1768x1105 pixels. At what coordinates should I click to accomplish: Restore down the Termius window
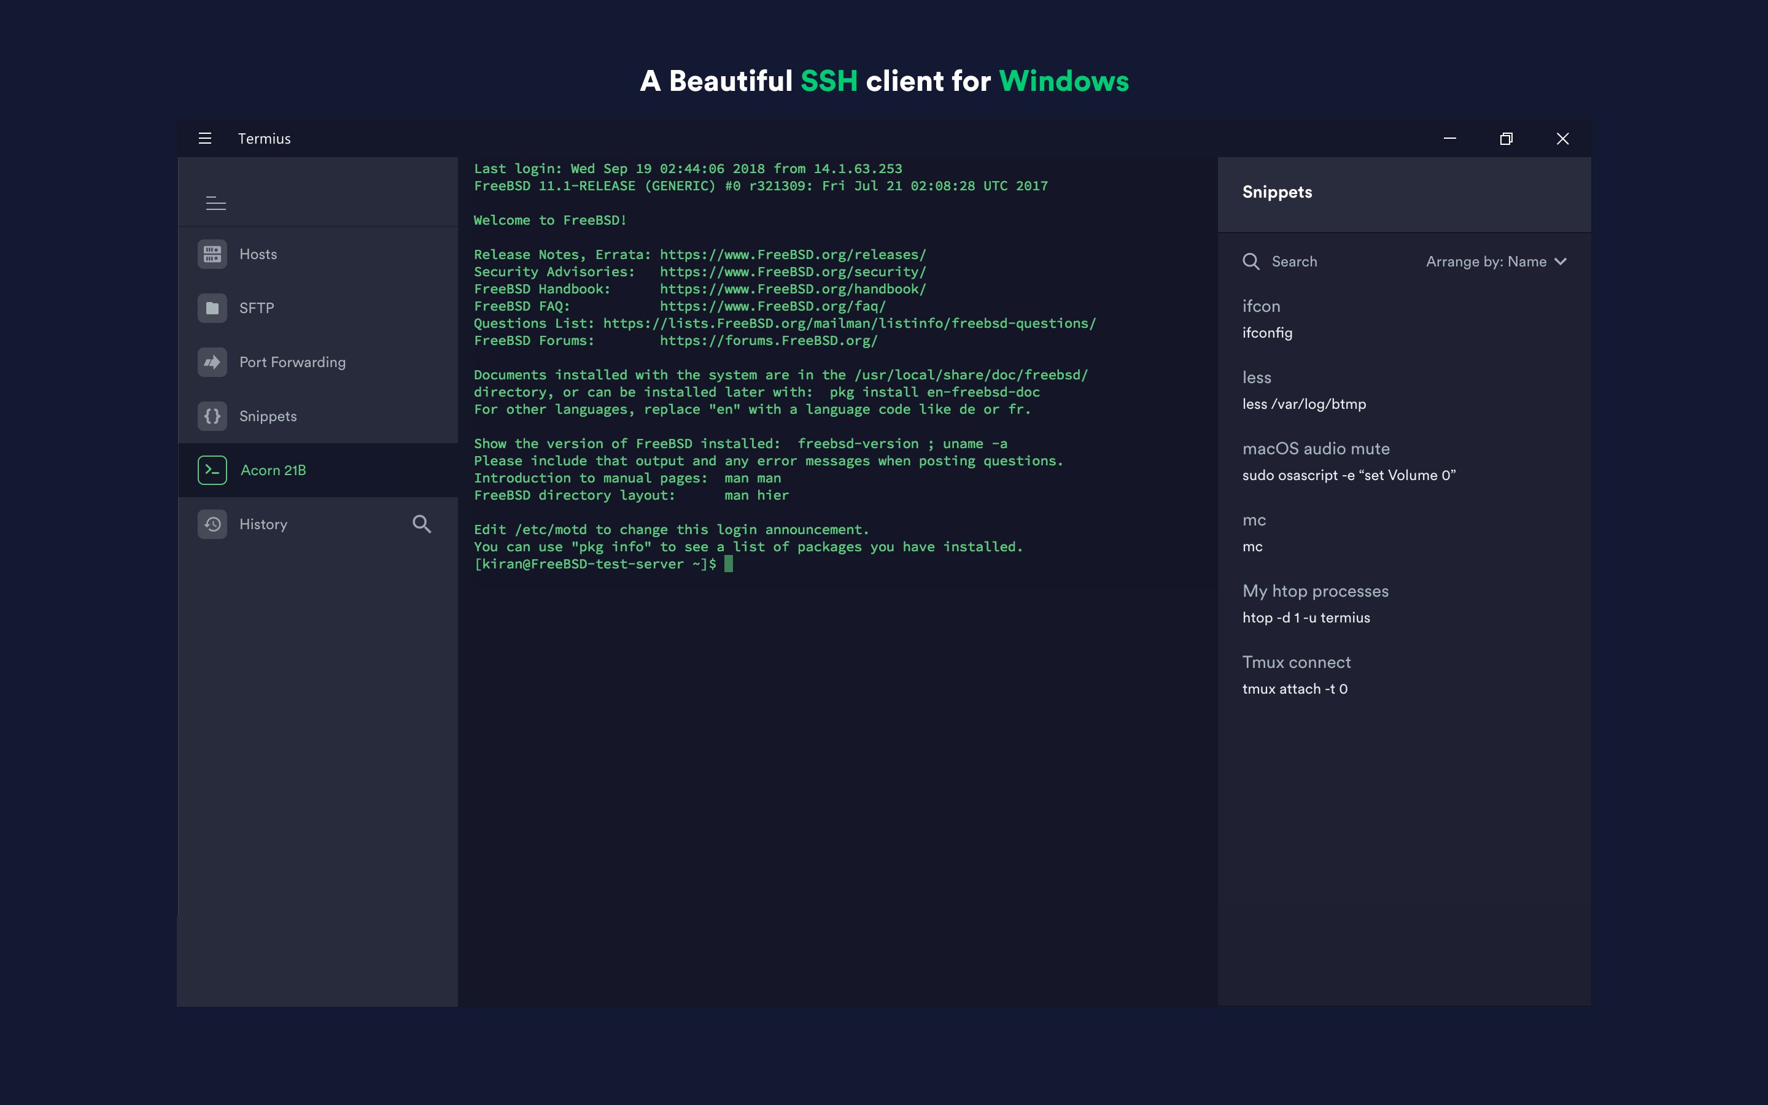pos(1506,138)
